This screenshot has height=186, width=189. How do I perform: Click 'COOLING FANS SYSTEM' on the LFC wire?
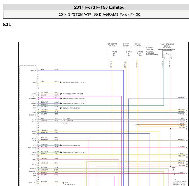(x=72, y=145)
